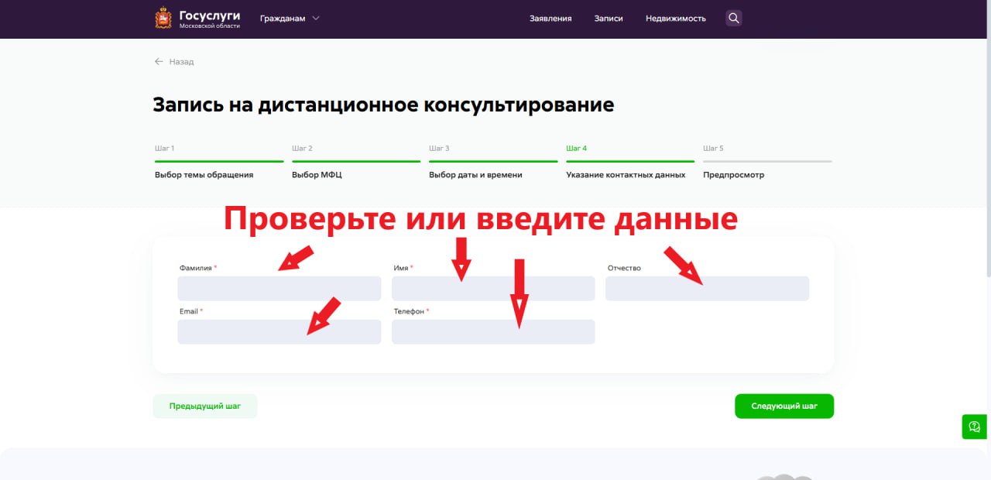Select the Предпросмотр step

click(733, 175)
